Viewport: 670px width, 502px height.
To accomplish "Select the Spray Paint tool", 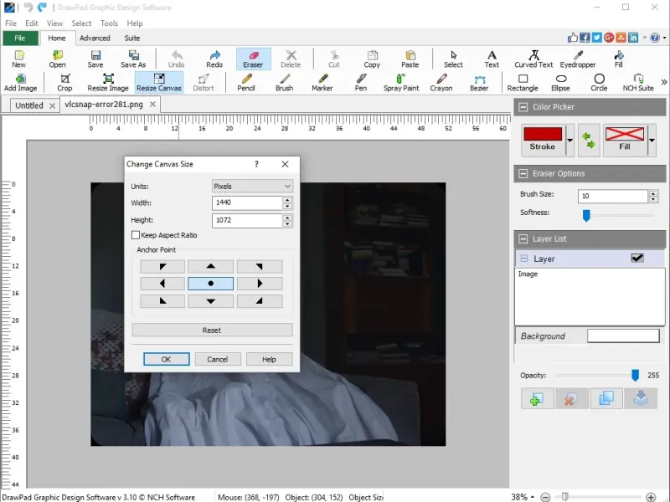I will tap(401, 82).
